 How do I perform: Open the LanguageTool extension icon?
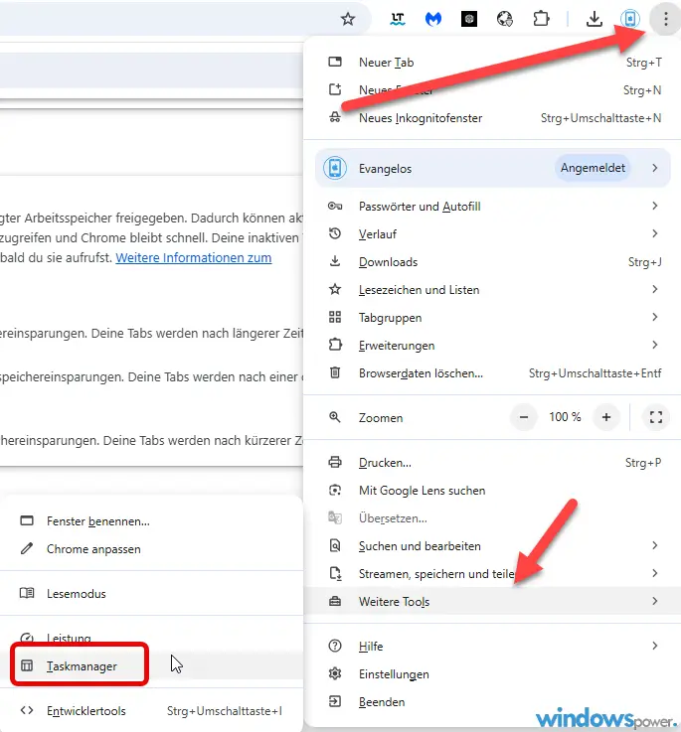pos(398,19)
